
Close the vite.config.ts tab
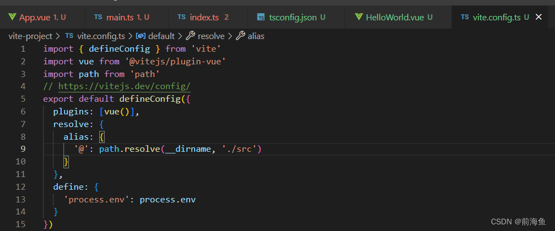pyautogui.click(x=538, y=17)
